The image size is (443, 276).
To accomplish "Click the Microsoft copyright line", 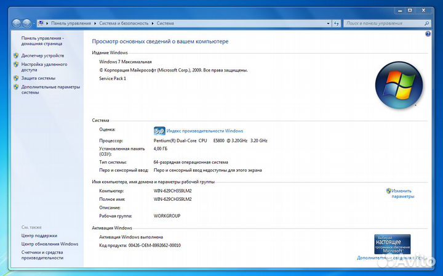I will point(174,70).
